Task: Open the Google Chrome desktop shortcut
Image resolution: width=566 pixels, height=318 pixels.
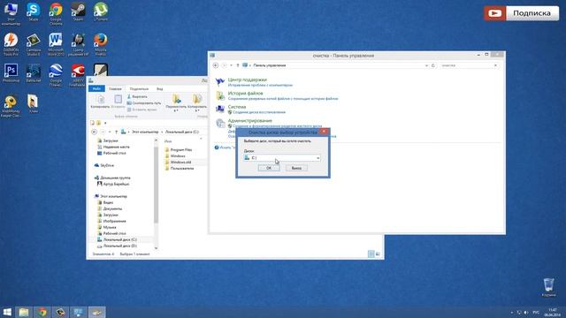Action: pos(56,14)
